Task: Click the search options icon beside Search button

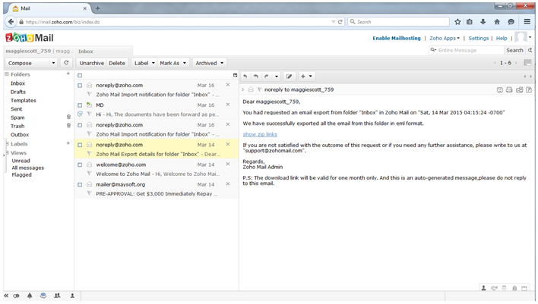Action: coord(530,50)
